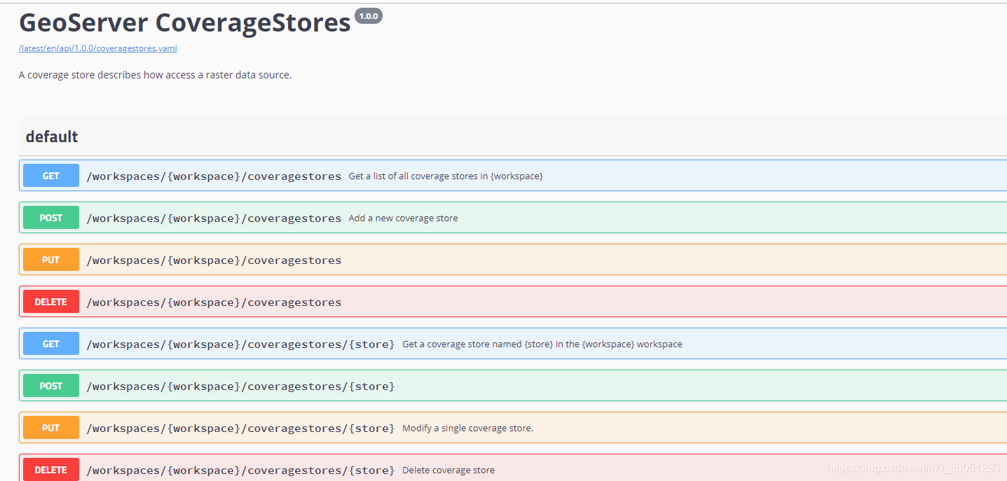
Task: Click the orange PUT badge on the coveragestores endpoint
Action: pyautogui.click(x=50, y=259)
